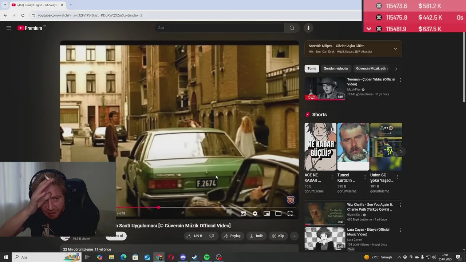Image resolution: width=466 pixels, height=262 pixels.
Task: Close the Cüneyt Ergün YouTube tab
Action: [x=62, y=5]
